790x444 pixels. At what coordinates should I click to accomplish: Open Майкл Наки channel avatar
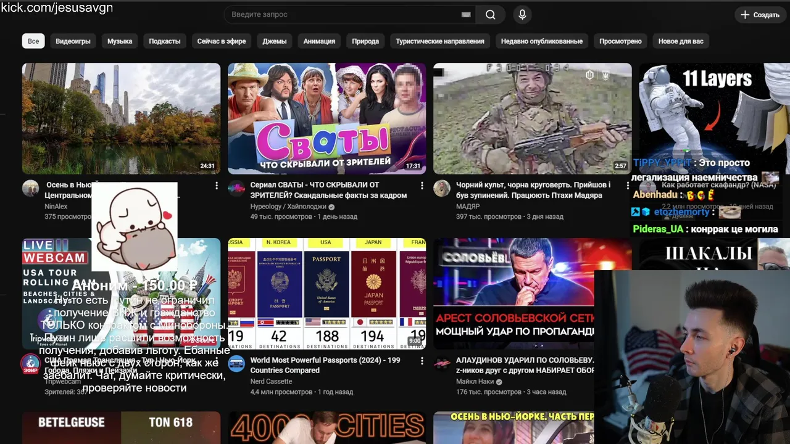coord(442,363)
